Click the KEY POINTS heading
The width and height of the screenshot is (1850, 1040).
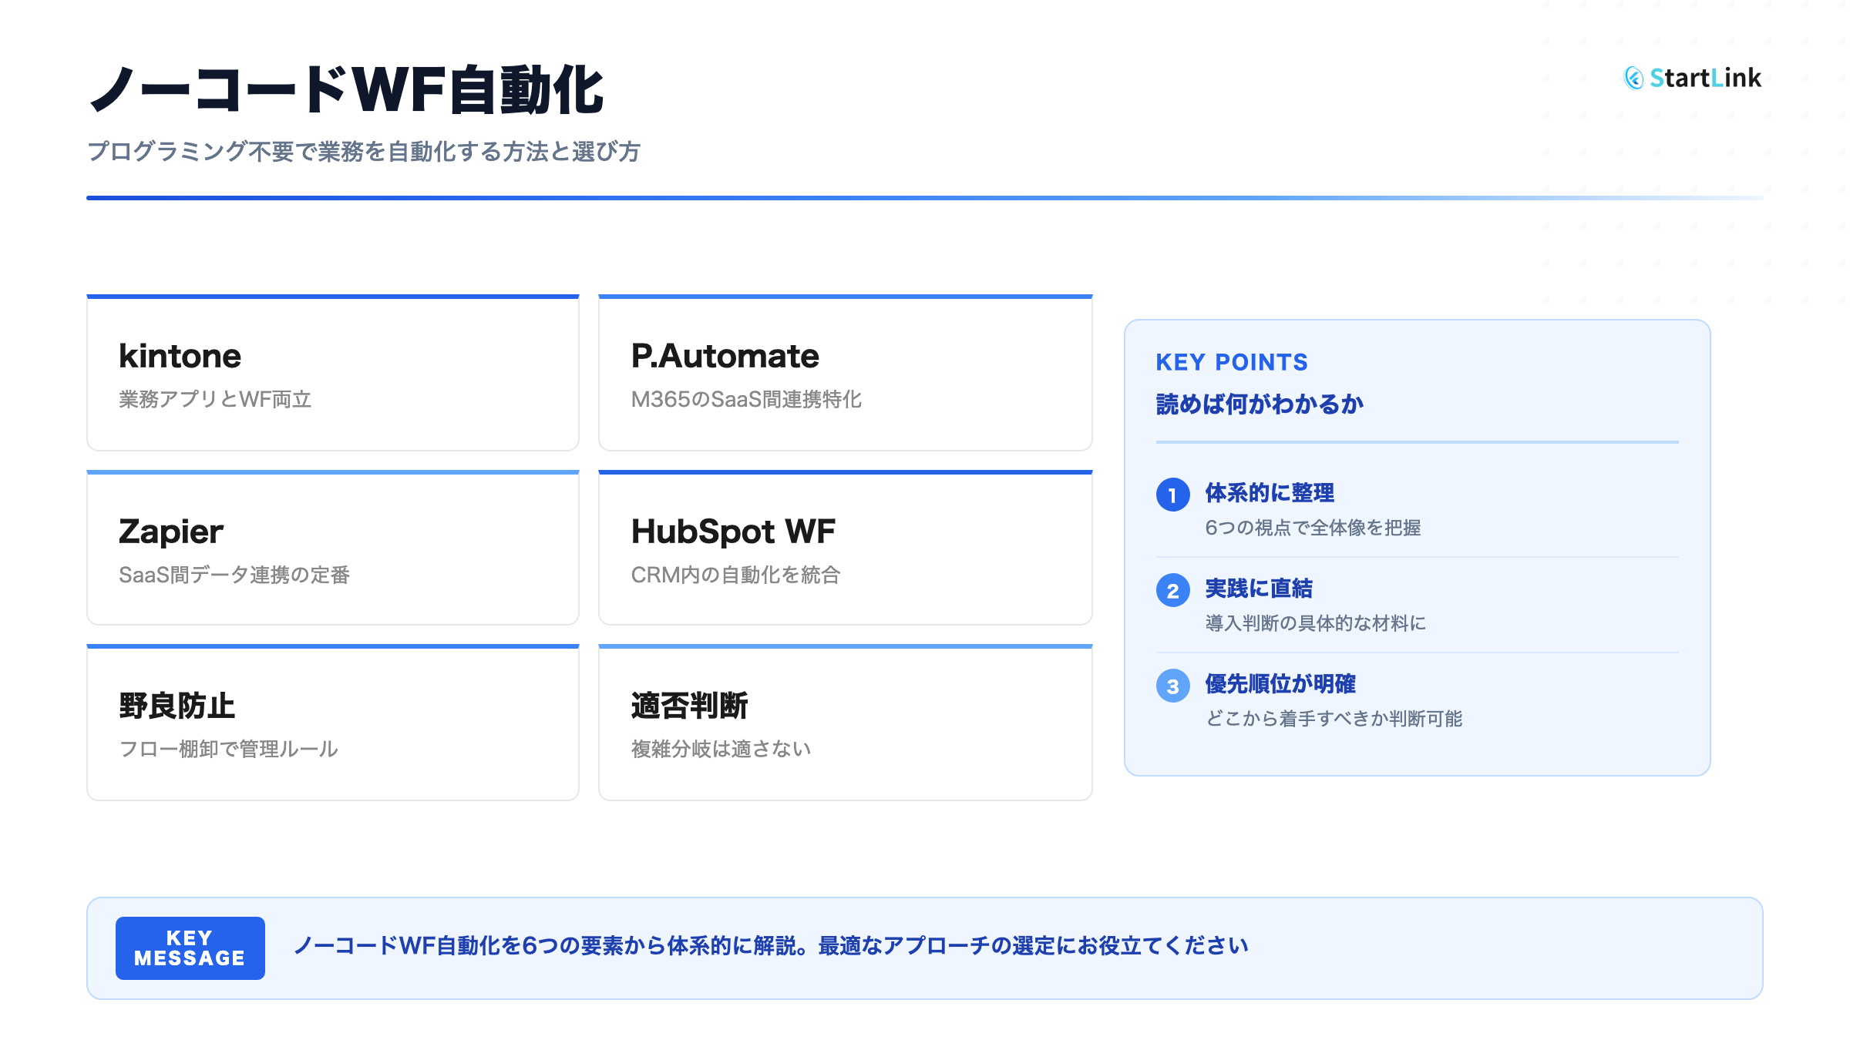(x=1231, y=362)
